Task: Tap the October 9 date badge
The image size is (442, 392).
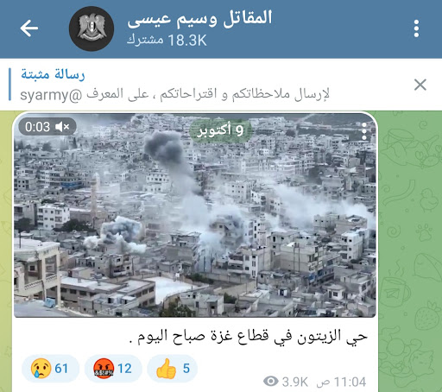Action: pyautogui.click(x=221, y=130)
